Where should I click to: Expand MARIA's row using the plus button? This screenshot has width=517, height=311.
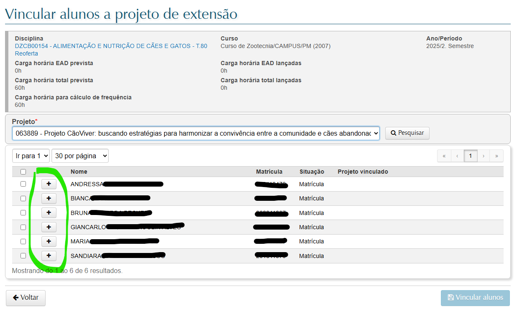[49, 241]
